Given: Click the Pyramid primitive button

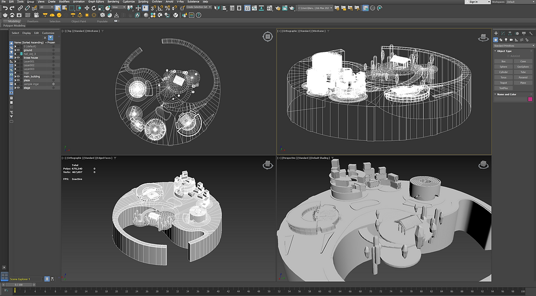Looking at the screenshot, I should 523,78.
